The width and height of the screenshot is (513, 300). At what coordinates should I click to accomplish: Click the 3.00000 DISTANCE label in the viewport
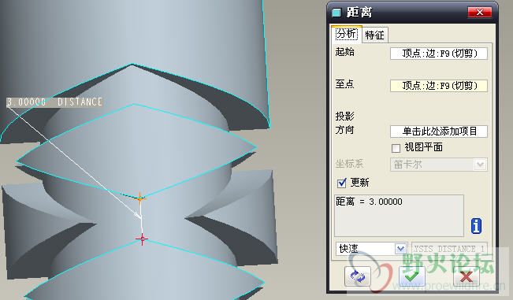[x=54, y=102]
